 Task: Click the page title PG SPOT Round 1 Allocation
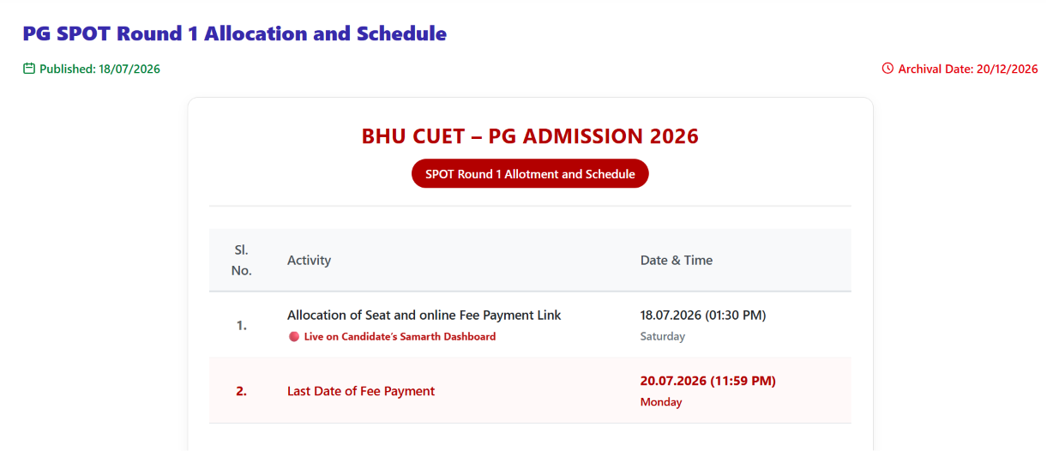pyautogui.click(x=234, y=33)
